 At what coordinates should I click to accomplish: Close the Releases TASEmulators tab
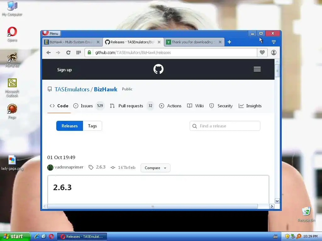point(159,42)
